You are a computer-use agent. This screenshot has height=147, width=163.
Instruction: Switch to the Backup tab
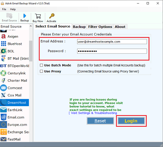pos(79,27)
